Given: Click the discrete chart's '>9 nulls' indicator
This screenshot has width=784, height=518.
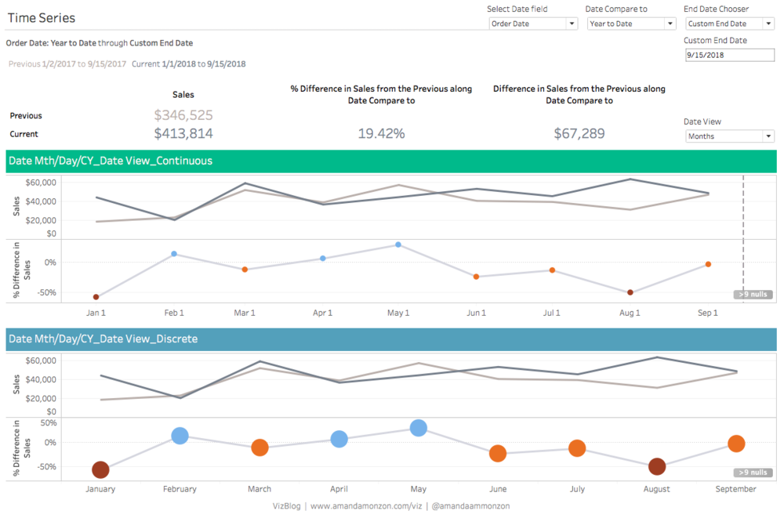Looking at the screenshot, I should 753,473.
